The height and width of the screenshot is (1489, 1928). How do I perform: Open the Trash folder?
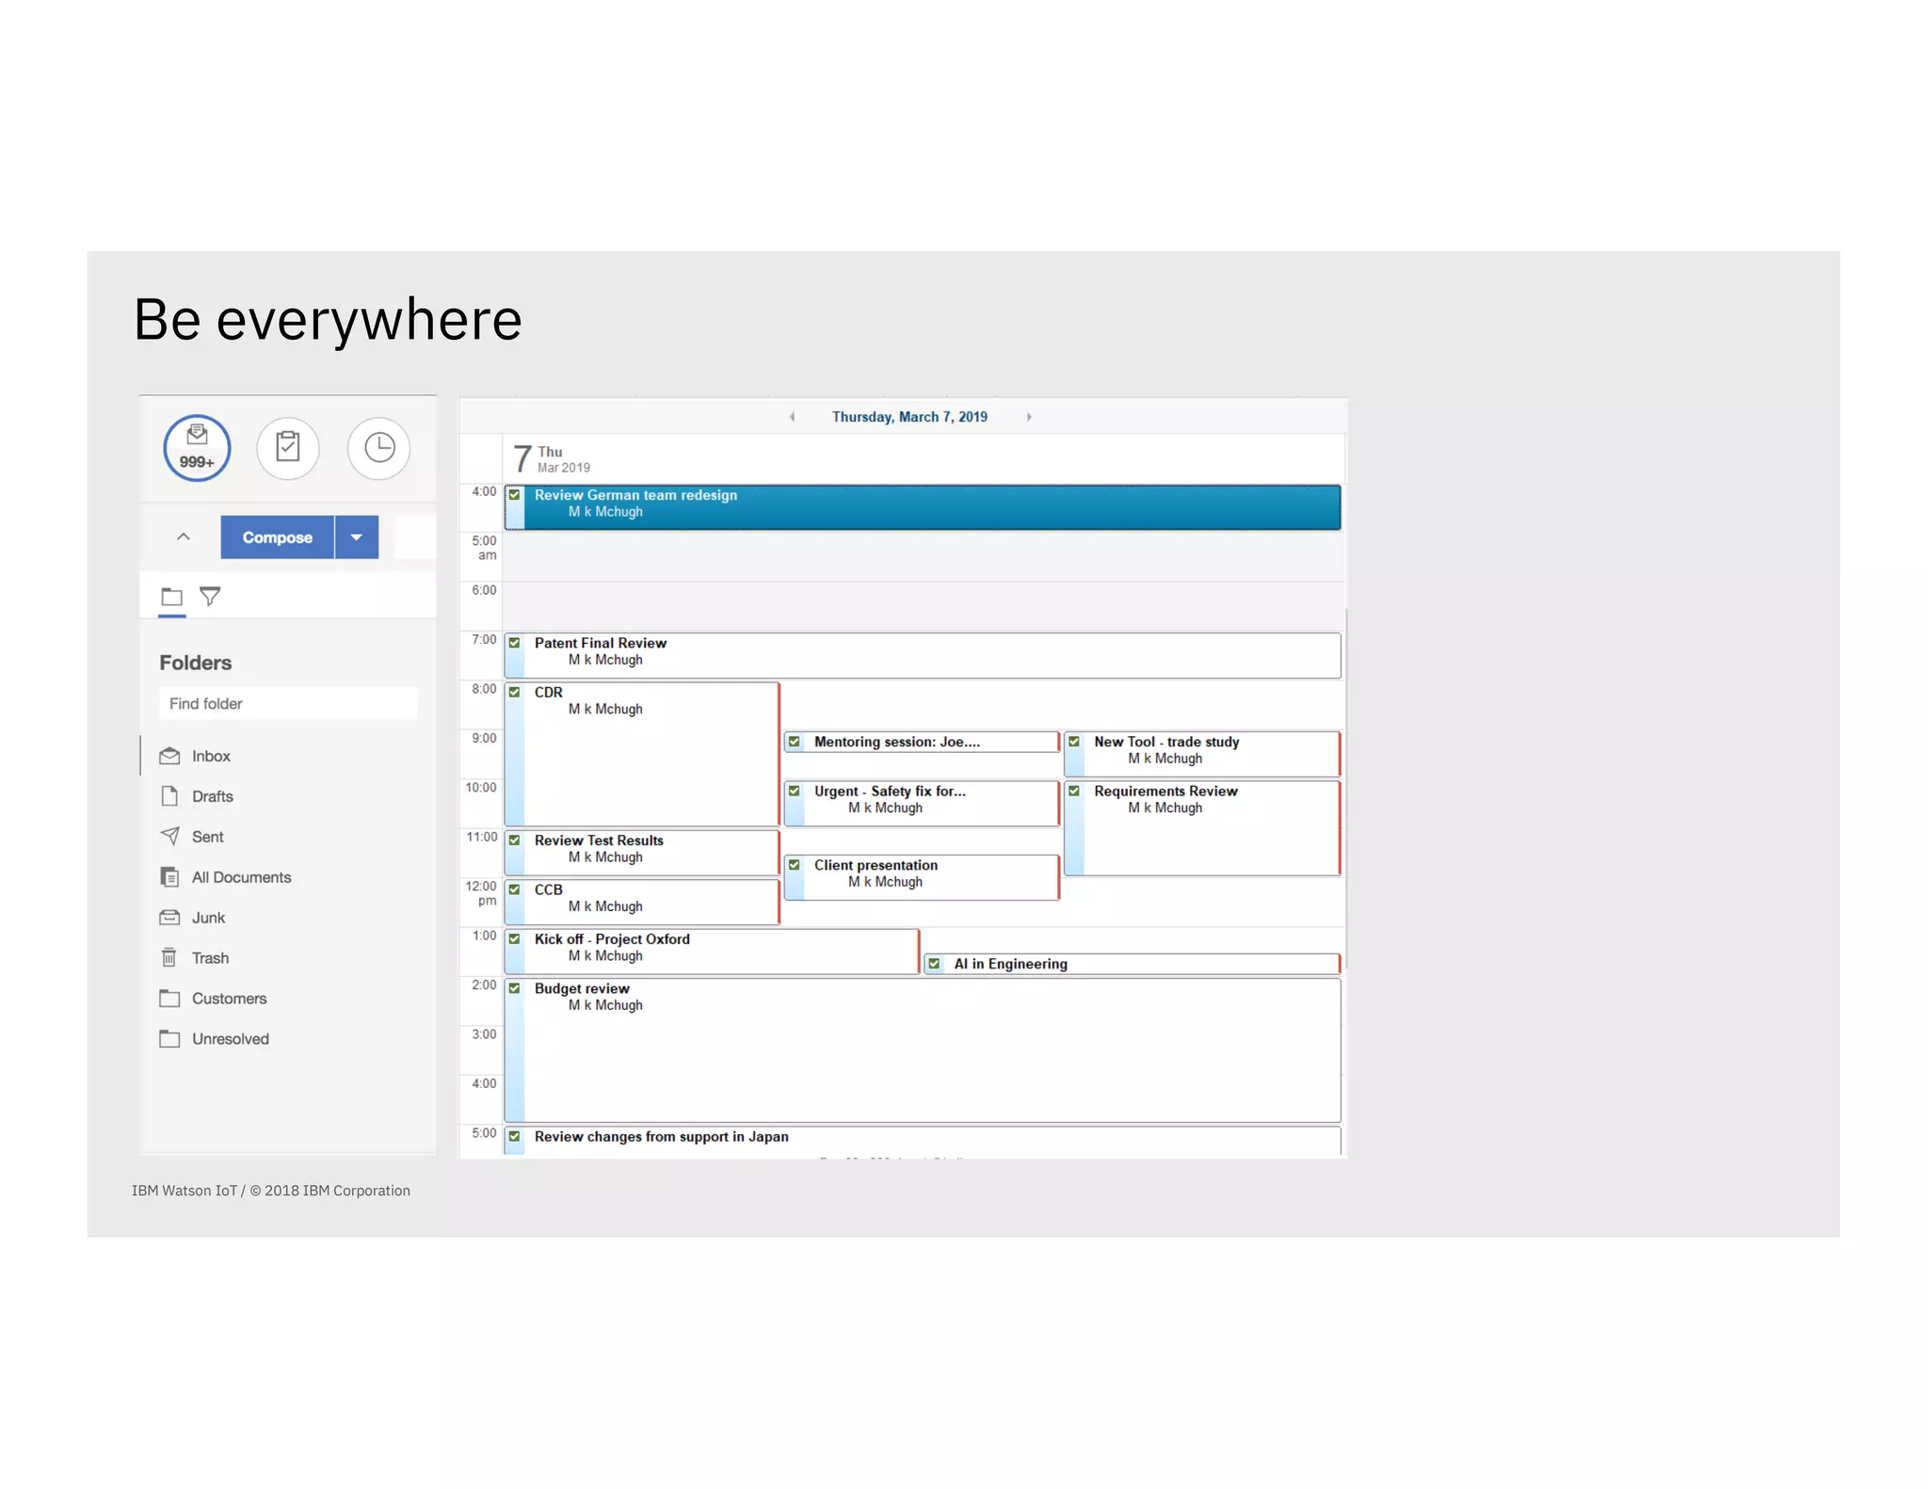(210, 958)
